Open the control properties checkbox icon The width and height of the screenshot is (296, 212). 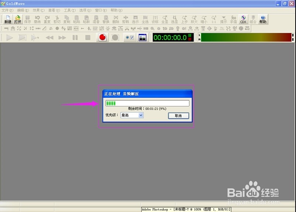pyautogui.click(x=130, y=38)
